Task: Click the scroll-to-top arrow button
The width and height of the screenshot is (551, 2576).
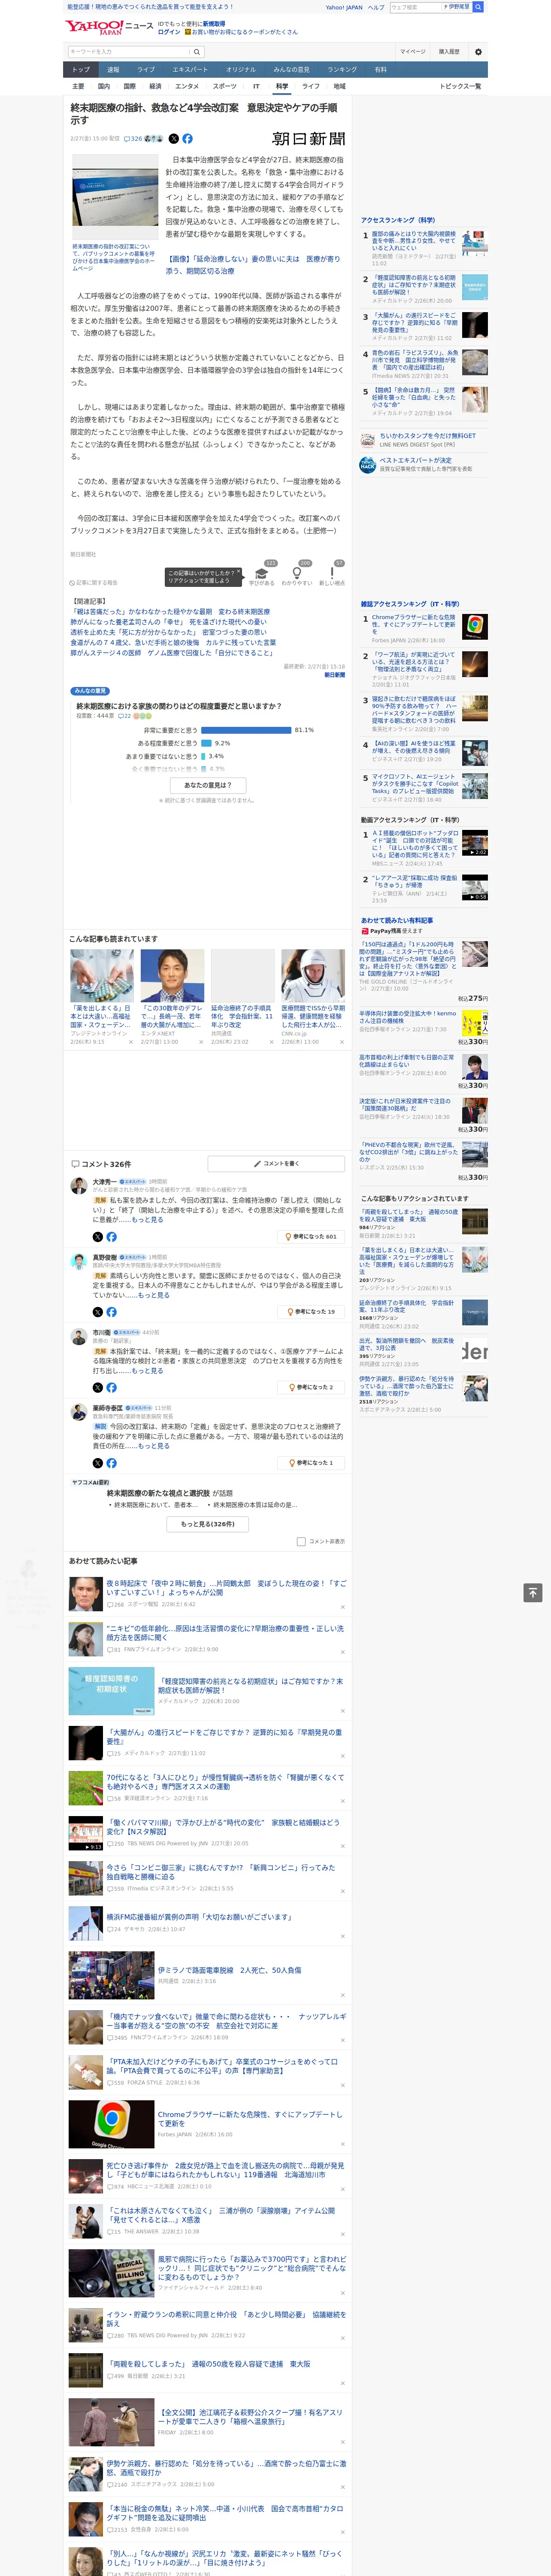Action: click(532, 1593)
